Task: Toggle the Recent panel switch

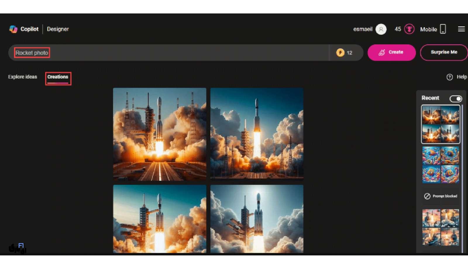Action: (456, 99)
